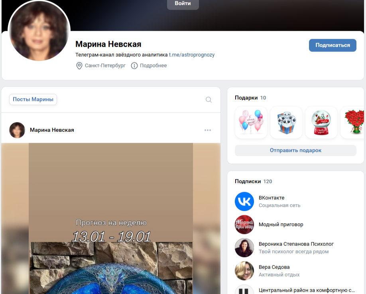Click the Твой психолог всегда рядом subtitle
Screen dimensions: 366x294
pyautogui.click(x=294, y=252)
